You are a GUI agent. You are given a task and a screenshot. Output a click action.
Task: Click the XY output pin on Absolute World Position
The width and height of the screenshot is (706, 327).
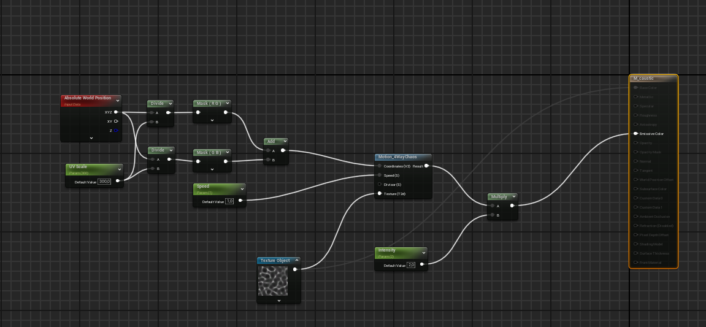click(116, 121)
